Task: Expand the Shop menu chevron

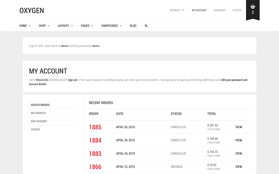Action: 48,26
